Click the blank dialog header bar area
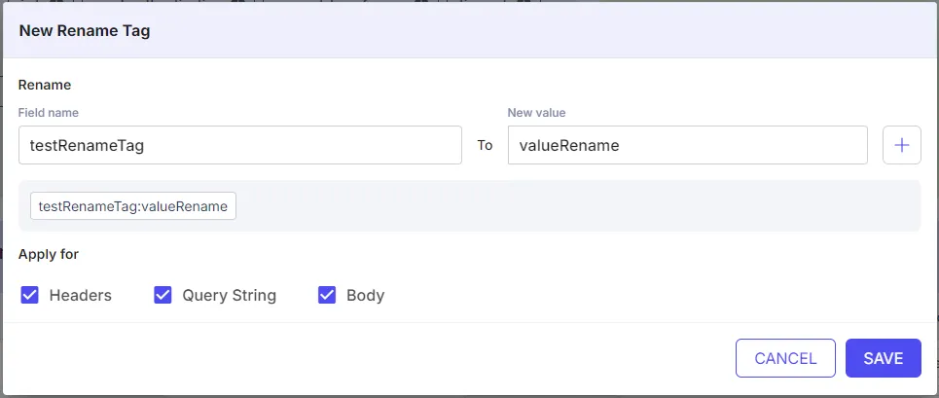 tap(539, 31)
